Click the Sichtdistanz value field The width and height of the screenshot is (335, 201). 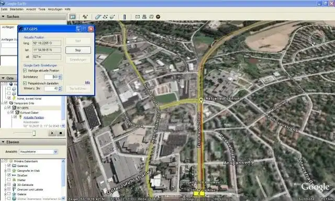coord(51,77)
